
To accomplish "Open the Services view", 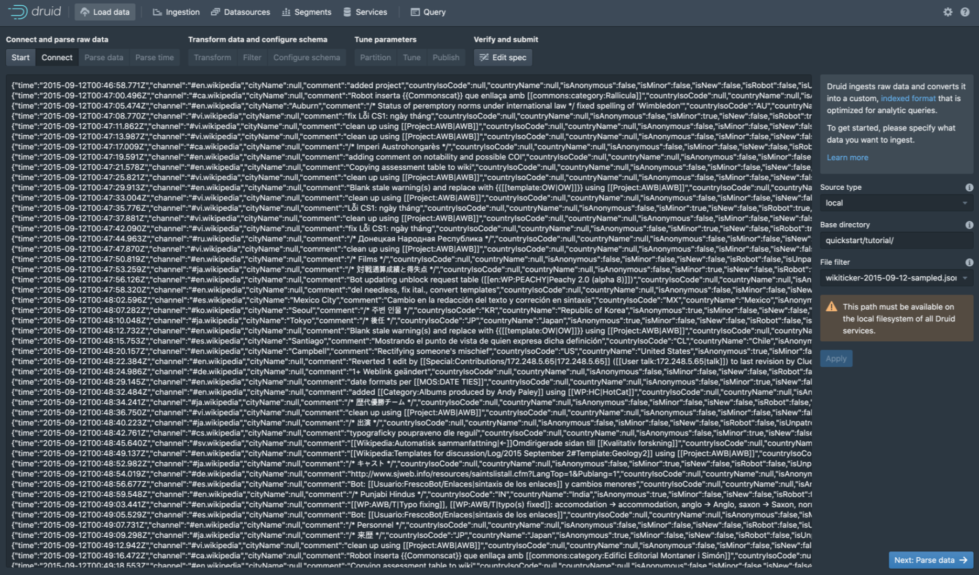I will tap(365, 12).
